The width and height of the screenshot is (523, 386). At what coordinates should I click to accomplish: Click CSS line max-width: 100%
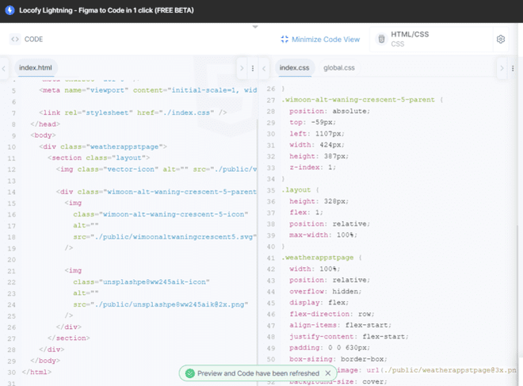(323, 235)
